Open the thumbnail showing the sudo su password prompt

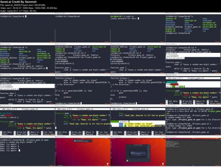tap(138, 28)
